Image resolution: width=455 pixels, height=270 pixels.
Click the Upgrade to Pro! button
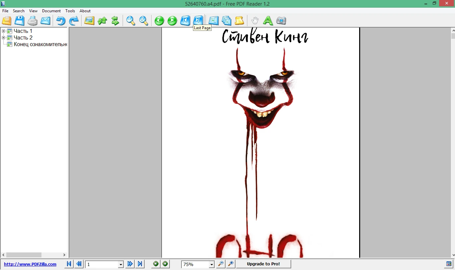click(x=263, y=264)
